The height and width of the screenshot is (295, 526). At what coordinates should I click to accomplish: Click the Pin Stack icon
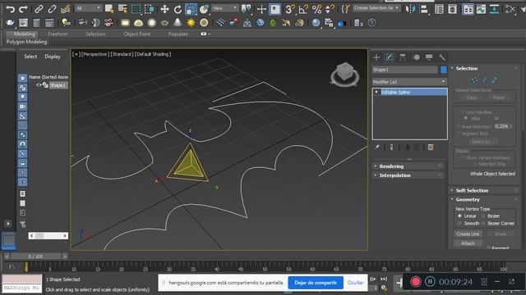click(377, 147)
